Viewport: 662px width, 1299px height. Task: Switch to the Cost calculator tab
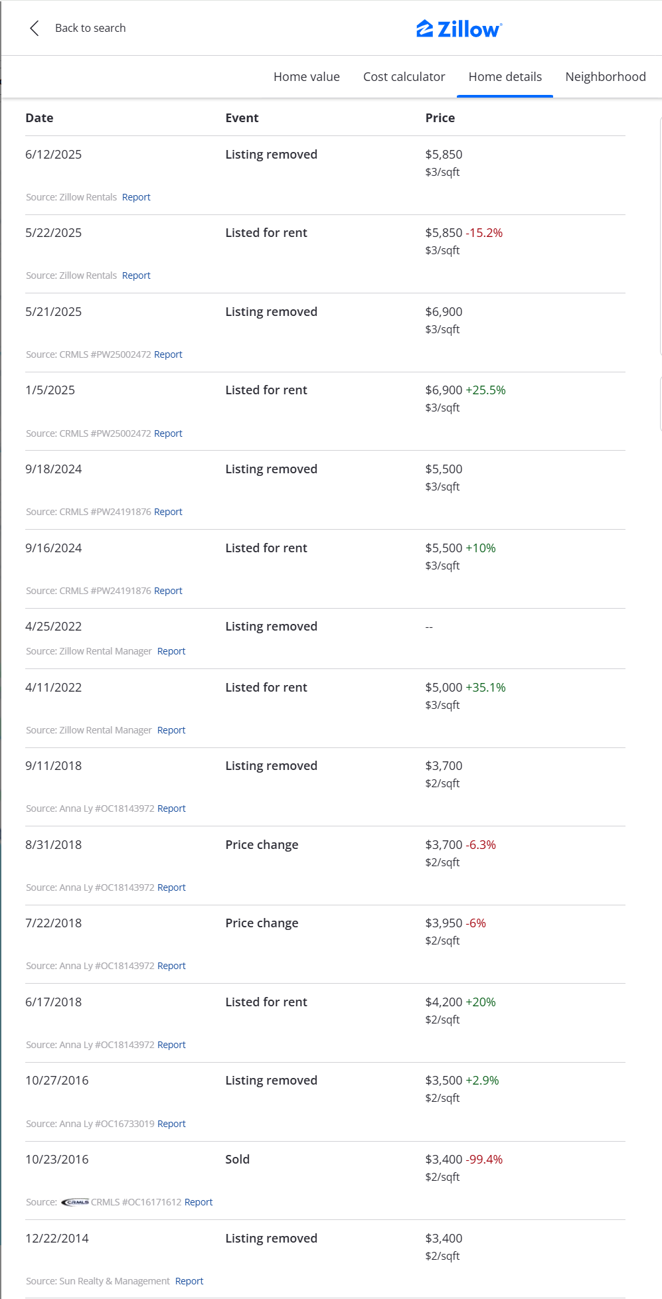point(404,77)
